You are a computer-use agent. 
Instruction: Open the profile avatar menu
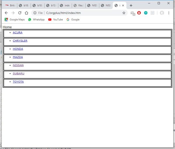[x=162, y=13]
